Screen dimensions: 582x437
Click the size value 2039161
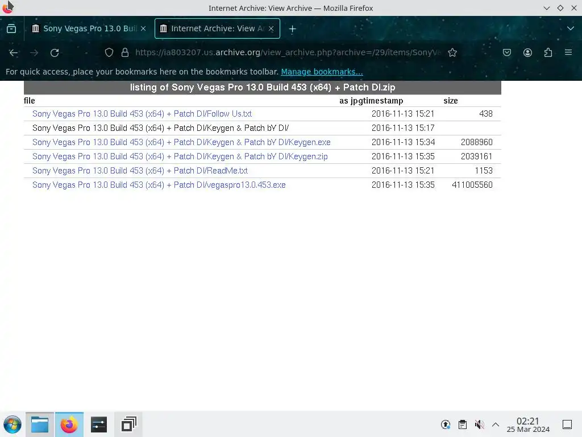pyautogui.click(x=477, y=156)
